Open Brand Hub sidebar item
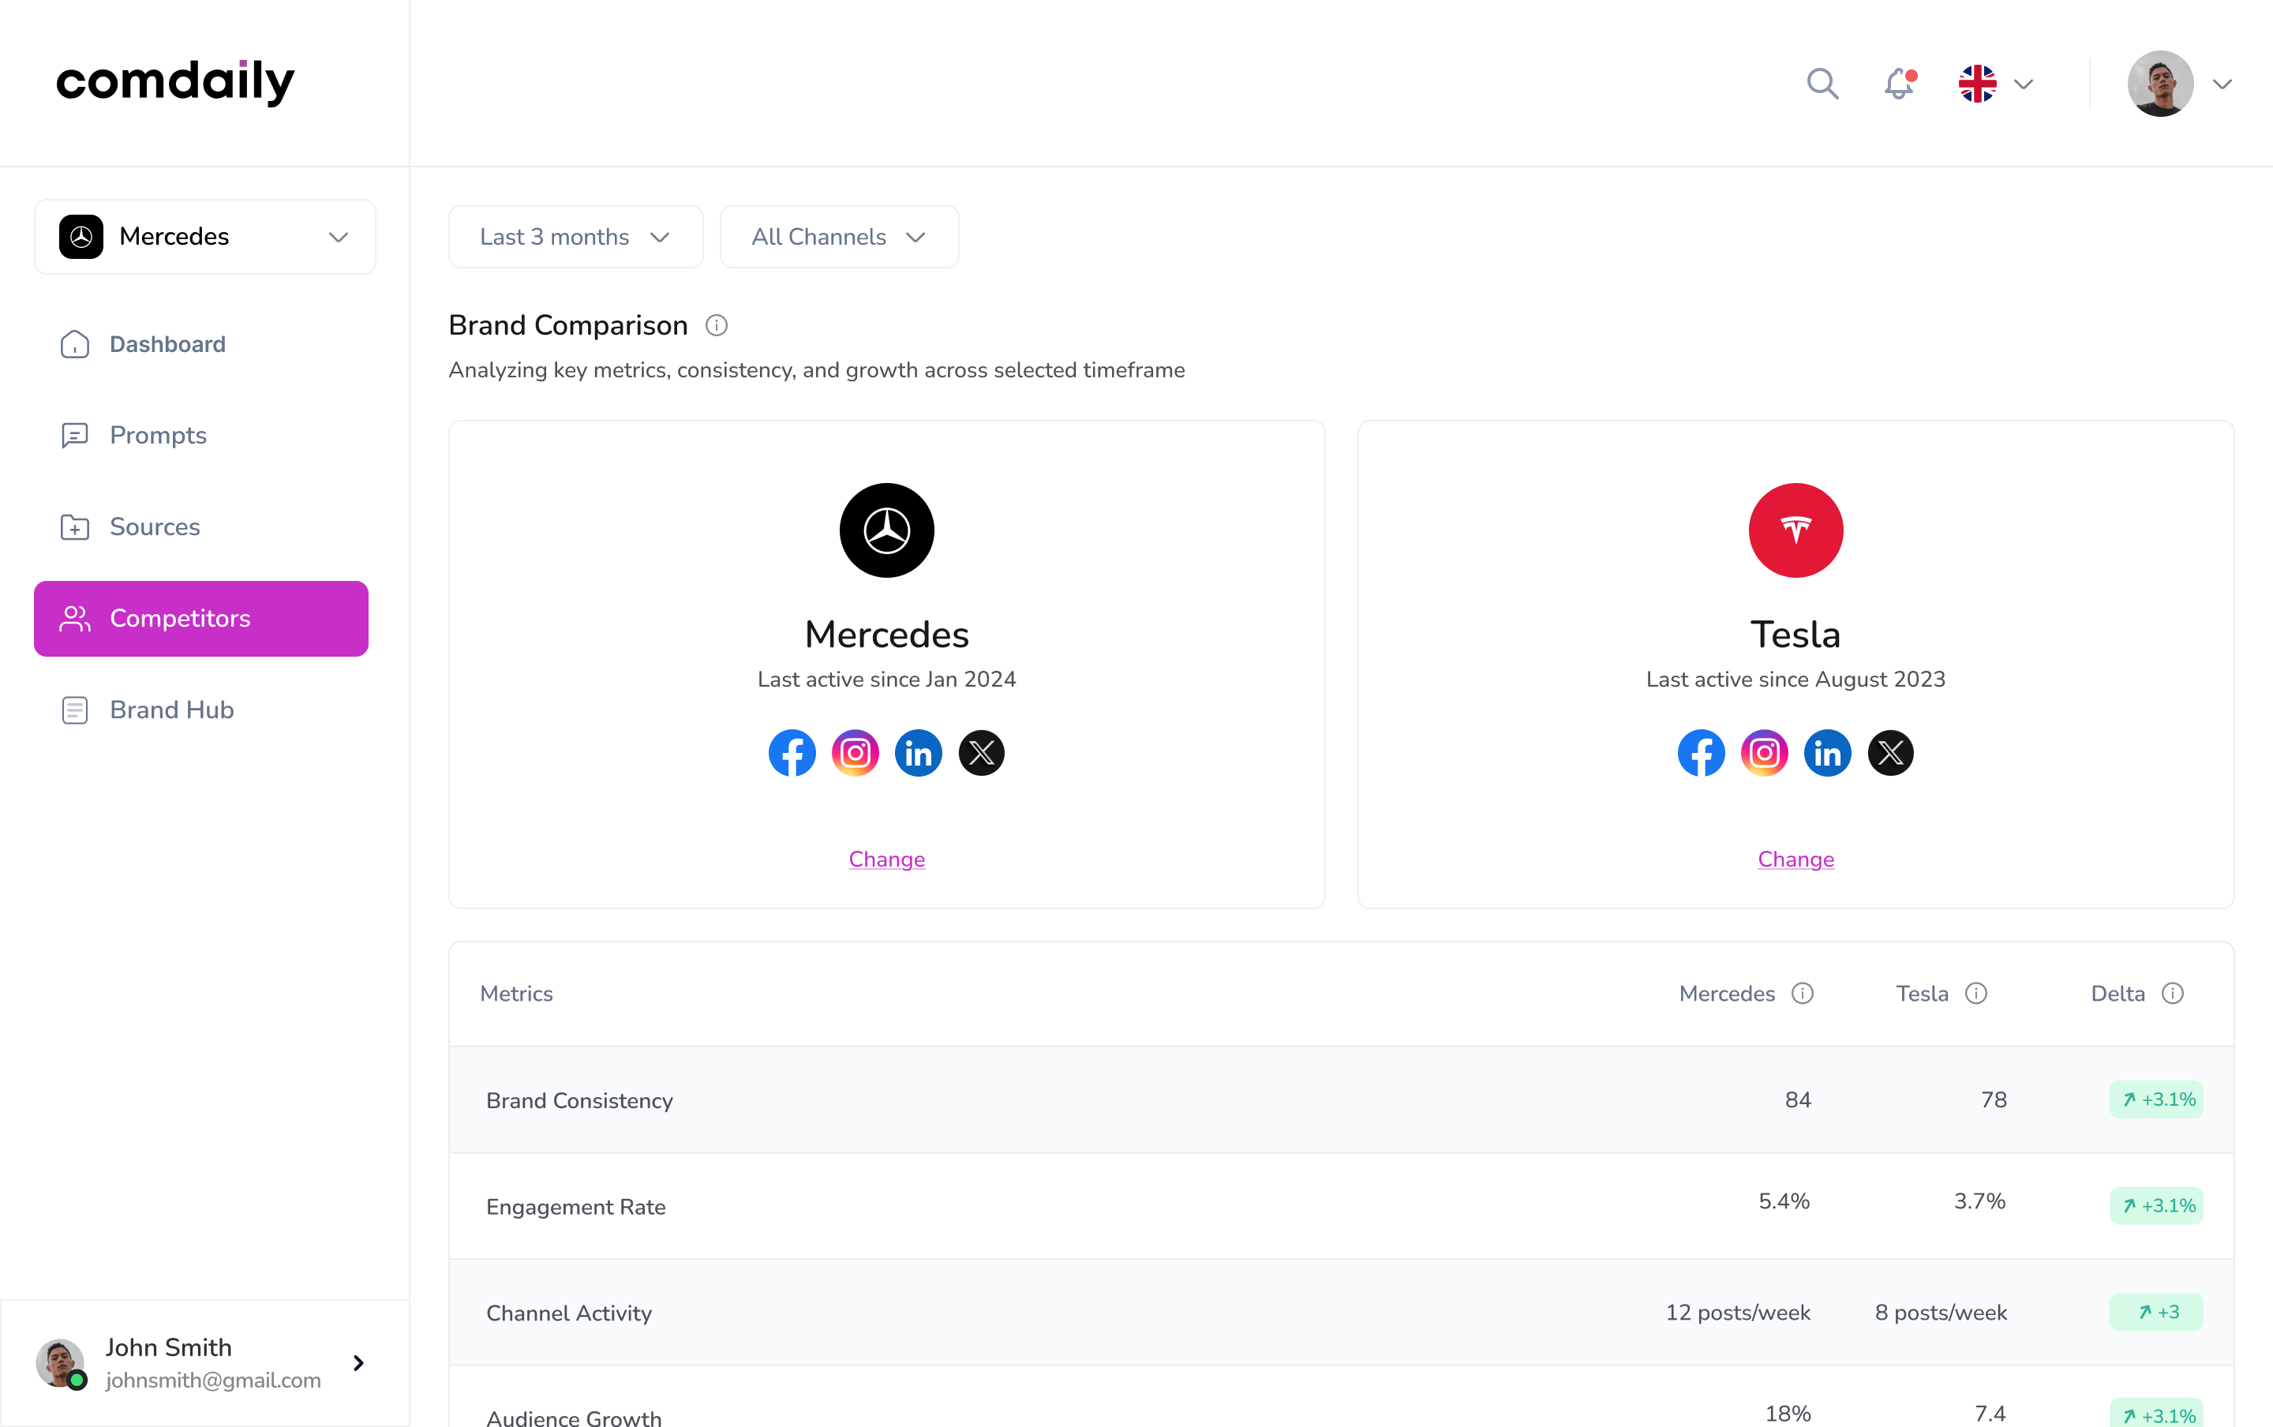This screenshot has height=1427, width=2273. tap(170, 710)
